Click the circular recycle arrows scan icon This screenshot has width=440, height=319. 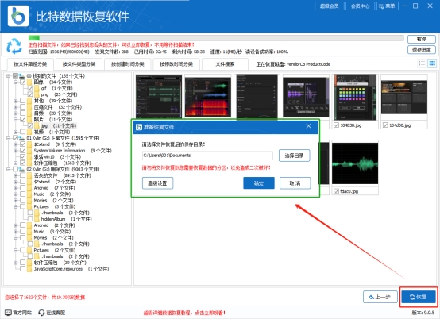pyautogui.click(x=14, y=46)
